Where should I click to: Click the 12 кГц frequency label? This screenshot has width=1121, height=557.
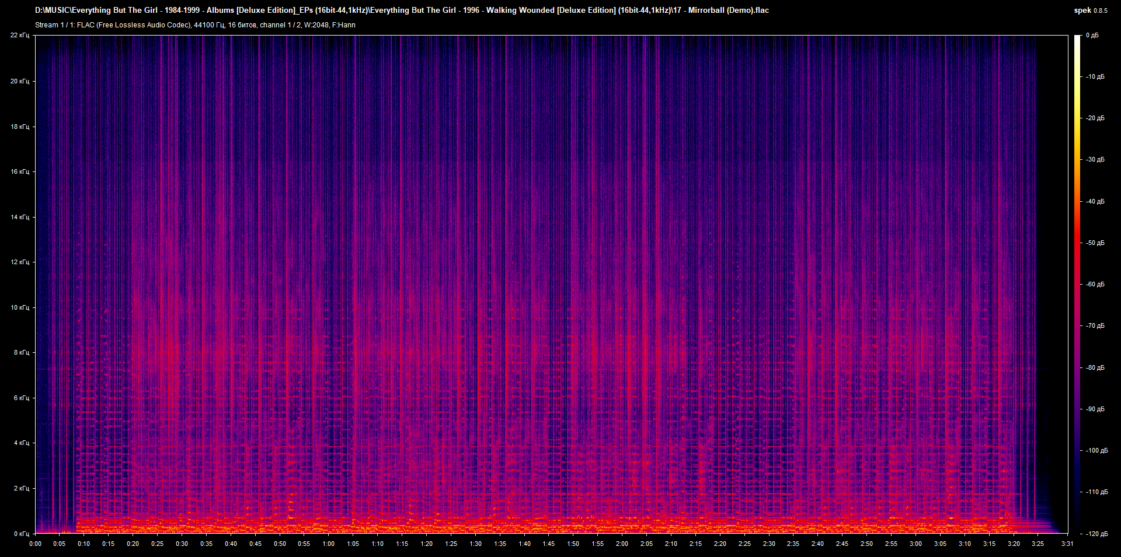click(x=20, y=262)
